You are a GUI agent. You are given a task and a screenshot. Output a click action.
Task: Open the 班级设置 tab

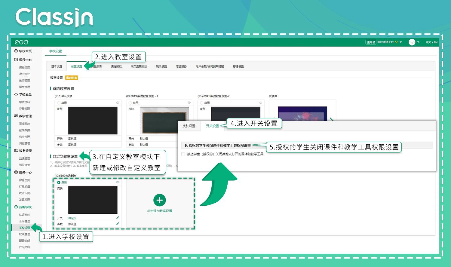tap(161, 66)
